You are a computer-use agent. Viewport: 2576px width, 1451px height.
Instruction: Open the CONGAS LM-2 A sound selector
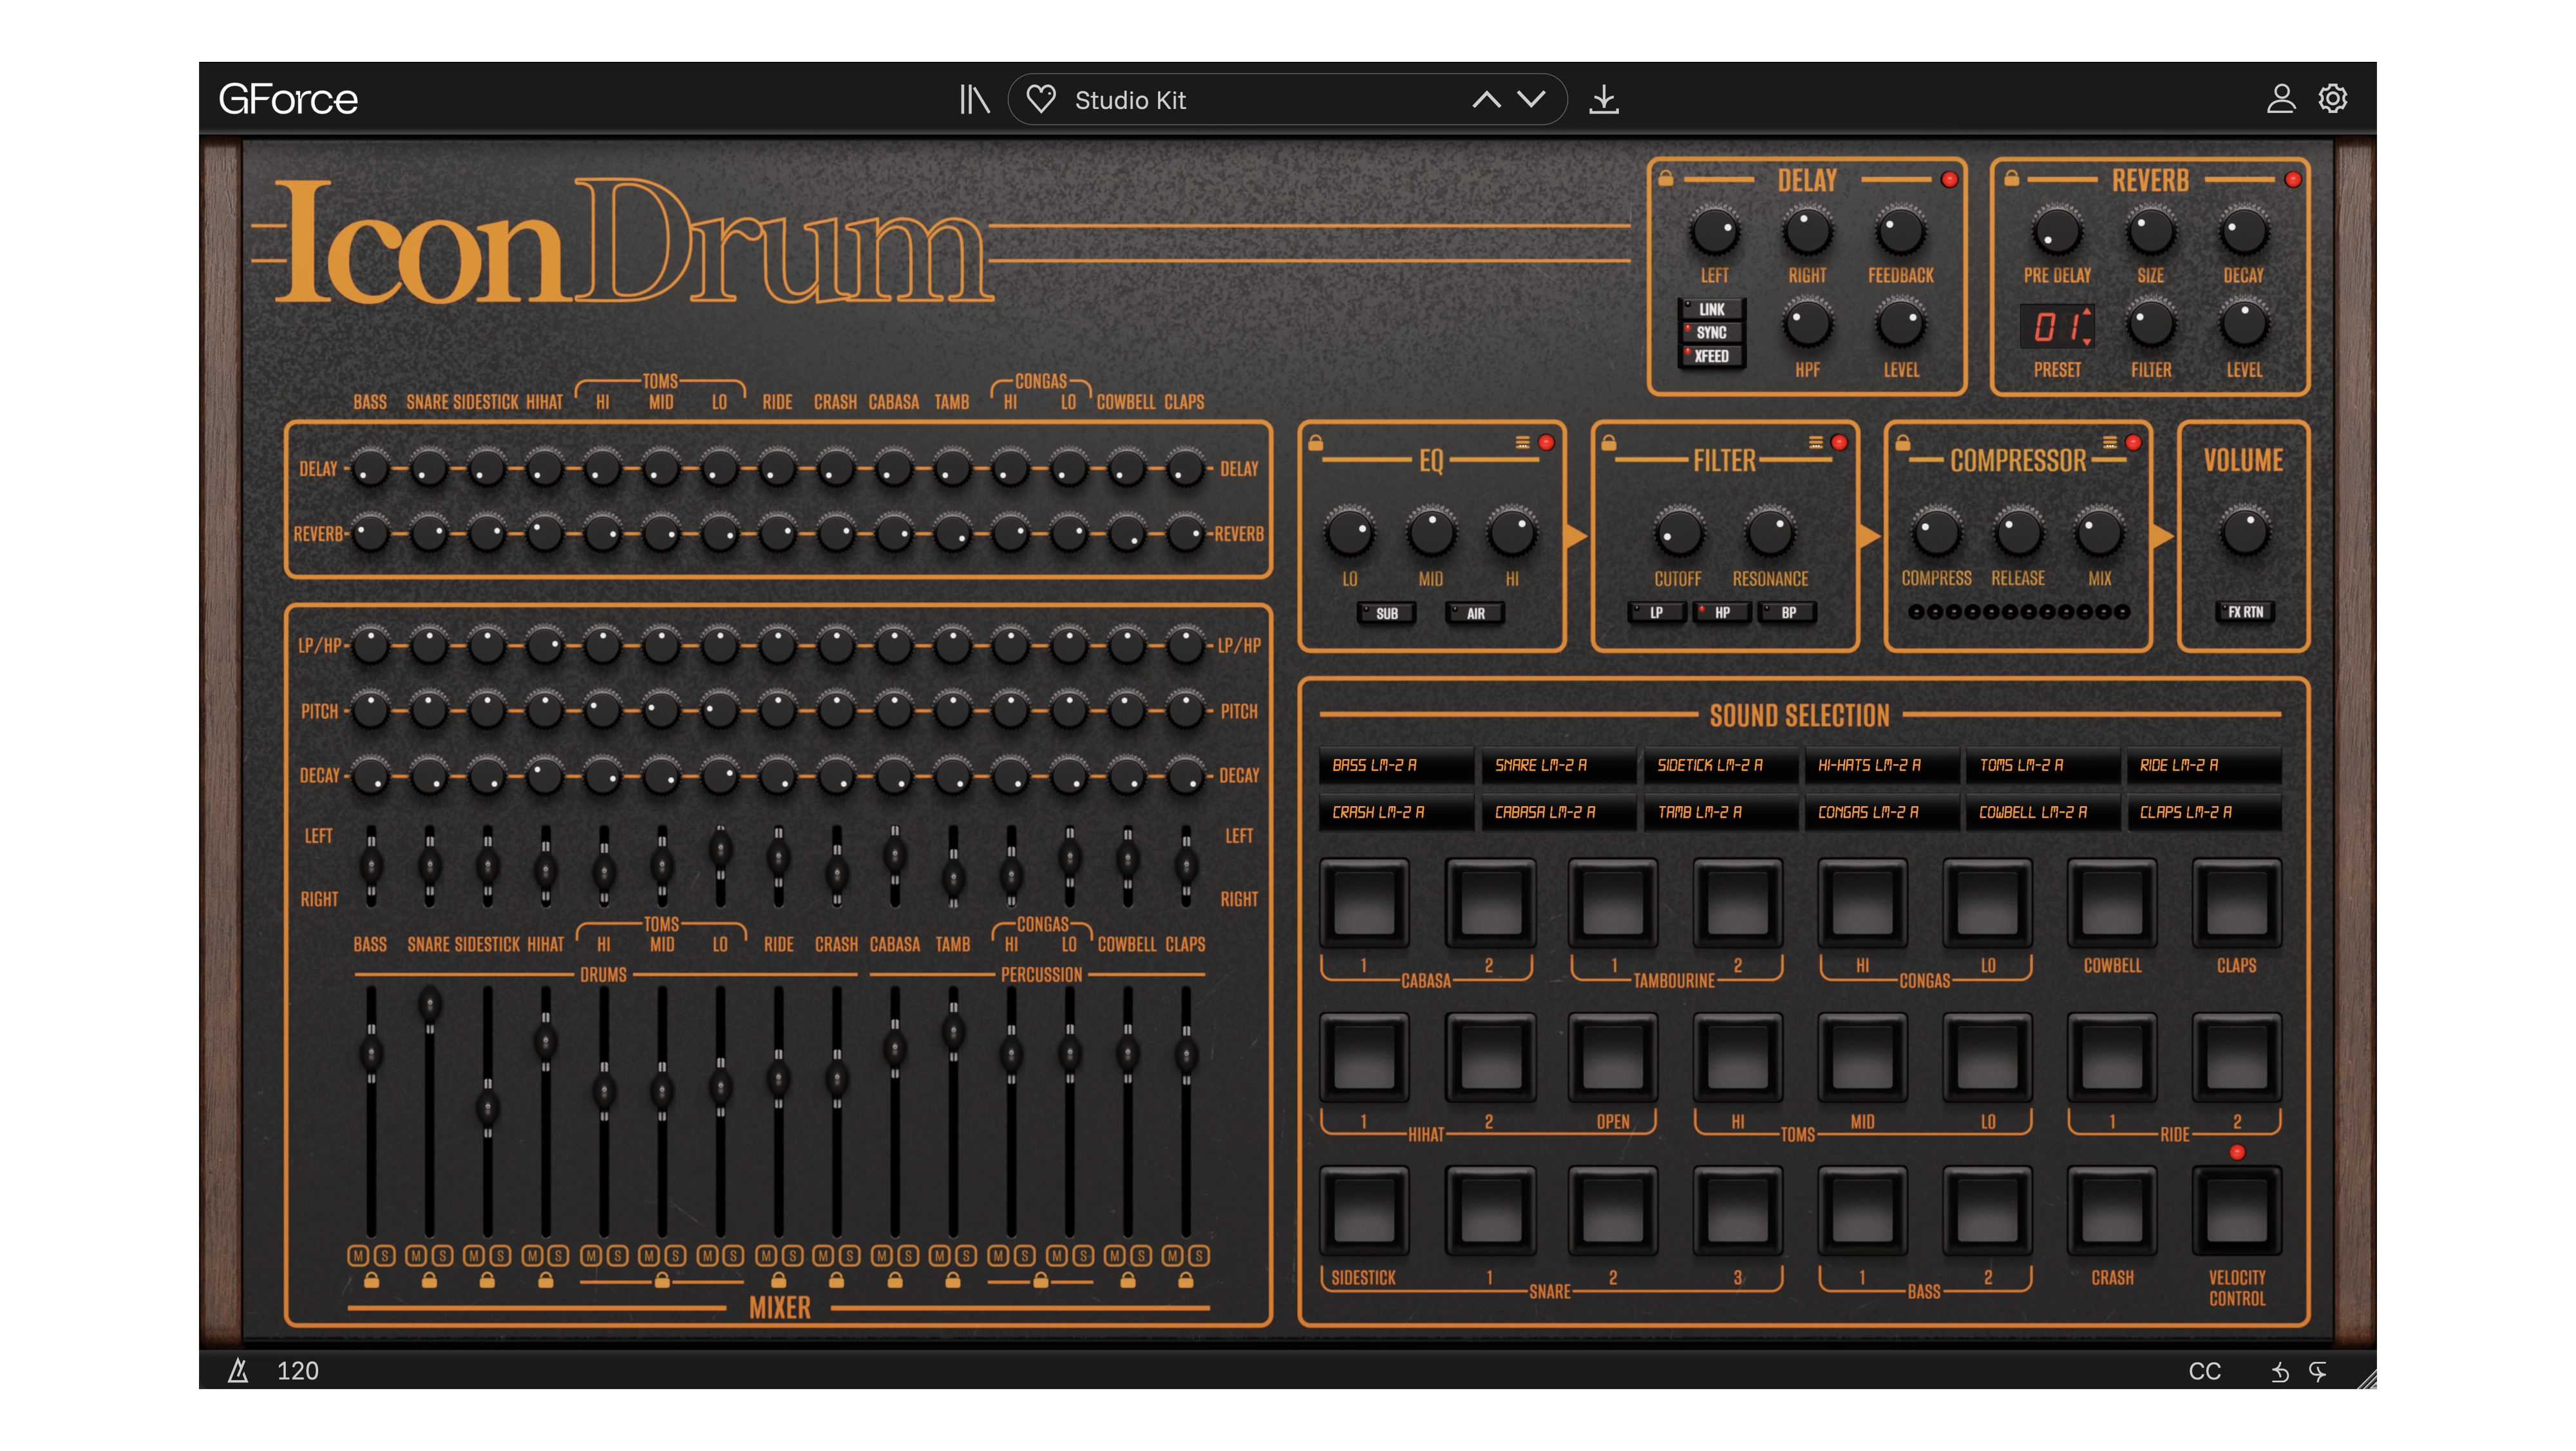click(1882, 812)
